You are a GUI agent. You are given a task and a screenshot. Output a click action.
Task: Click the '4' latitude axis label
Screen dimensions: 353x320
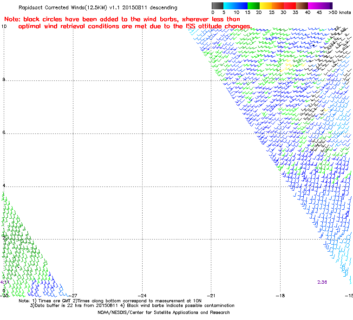tap(4, 186)
